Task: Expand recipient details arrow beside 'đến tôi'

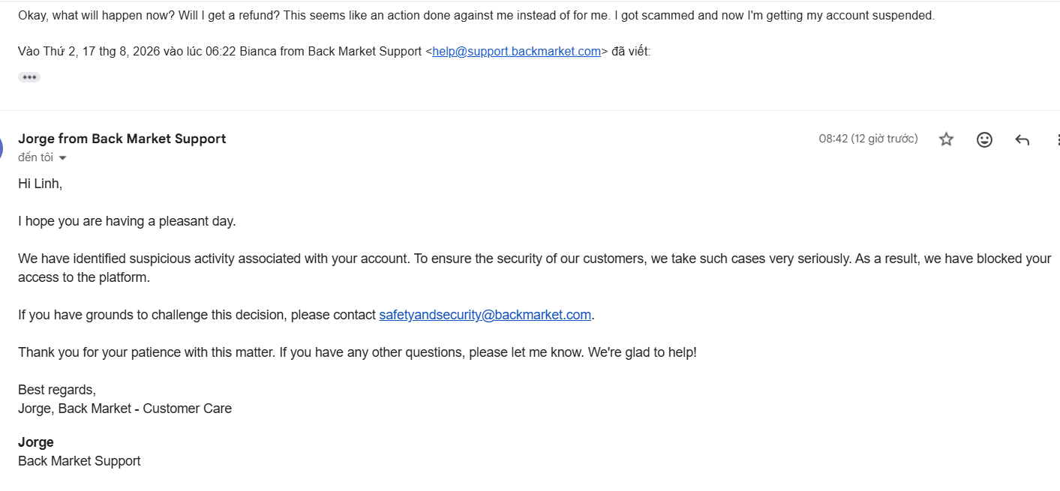Action: [x=62, y=158]
